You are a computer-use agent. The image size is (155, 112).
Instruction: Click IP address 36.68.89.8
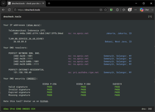coord(20,42)
